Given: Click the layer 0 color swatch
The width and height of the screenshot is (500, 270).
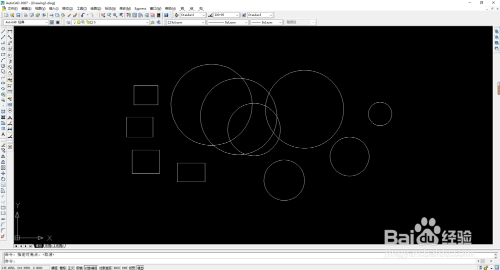Looking at the screenshot, I should tap(91, 22).
